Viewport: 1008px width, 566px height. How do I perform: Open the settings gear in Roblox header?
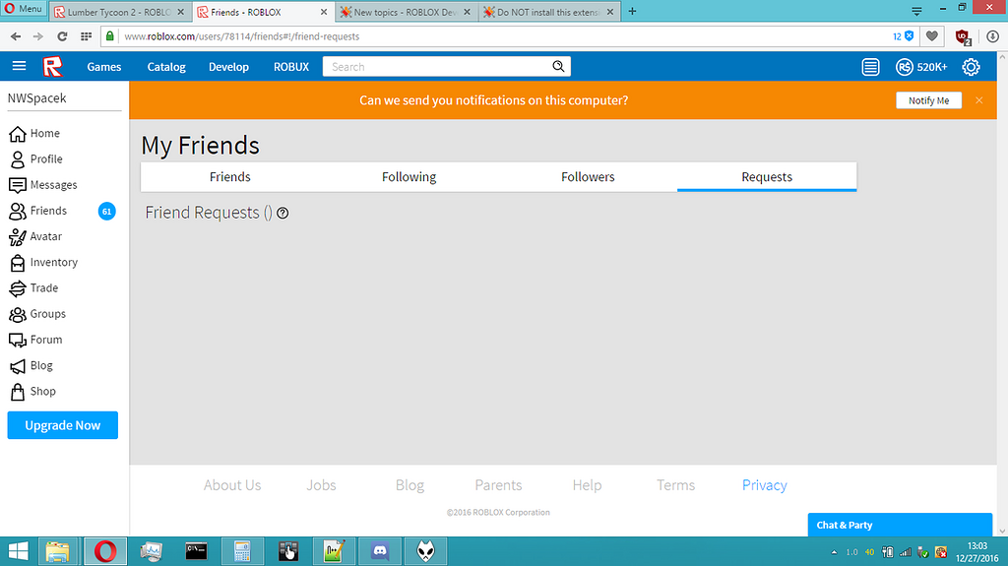[x=971, y=67]
